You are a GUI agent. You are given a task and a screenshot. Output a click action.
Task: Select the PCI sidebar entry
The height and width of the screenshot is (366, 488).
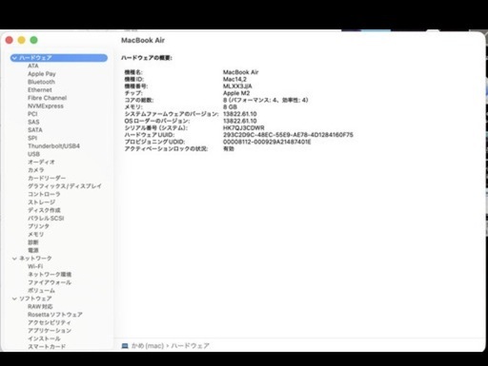pyautogui.click(x=32, y=114)
